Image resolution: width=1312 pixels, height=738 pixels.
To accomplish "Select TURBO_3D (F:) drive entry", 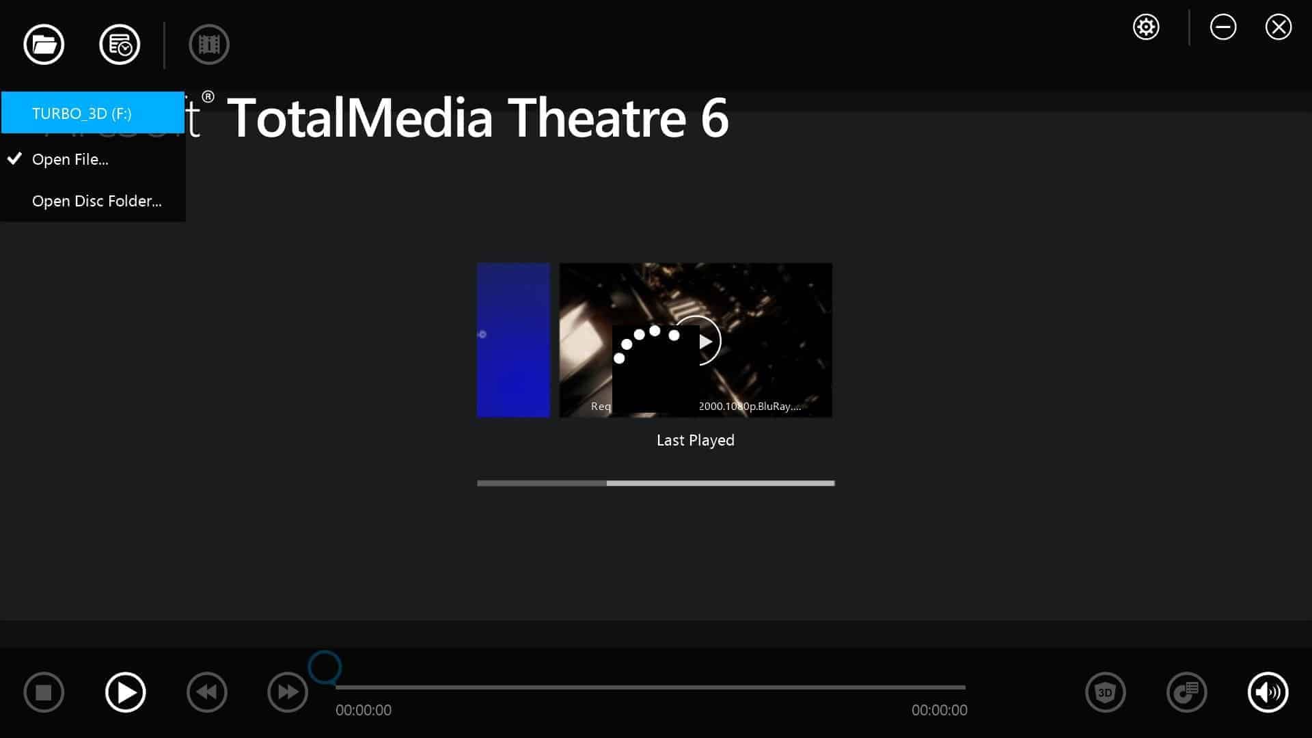I will point(93,113).
